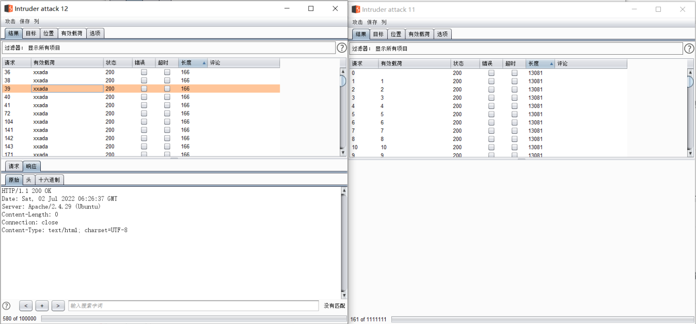This screenshot has width=696, height=324.
Task: Click the search term input field
Action: pos(193,306)
